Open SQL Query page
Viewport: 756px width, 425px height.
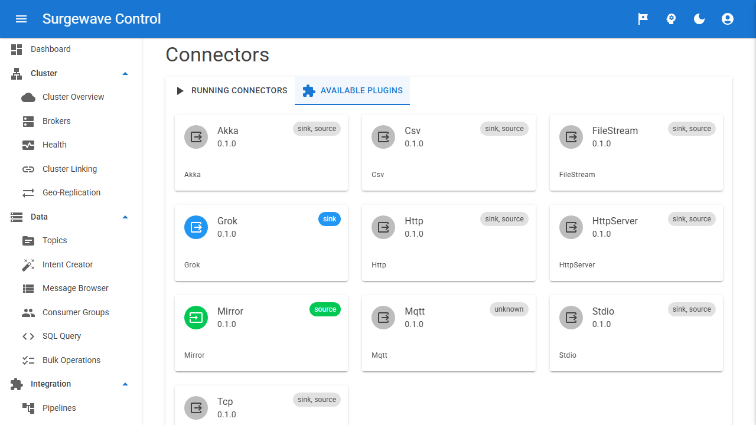click(x=71, y=336)
